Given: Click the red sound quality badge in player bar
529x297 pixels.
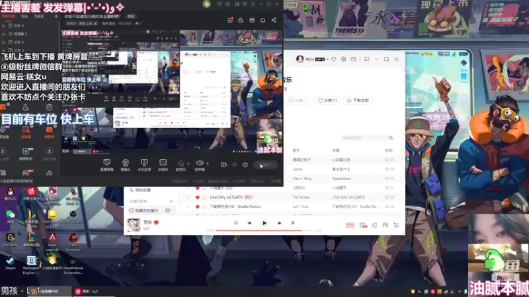Looking at the screenshot, I should 350,225.
